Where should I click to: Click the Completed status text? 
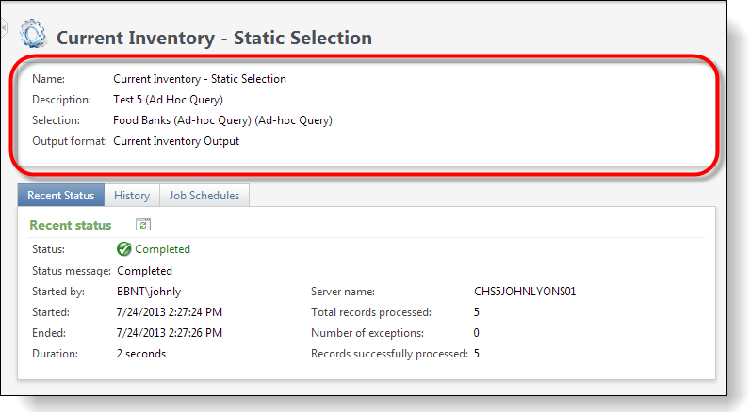(163, 249)
